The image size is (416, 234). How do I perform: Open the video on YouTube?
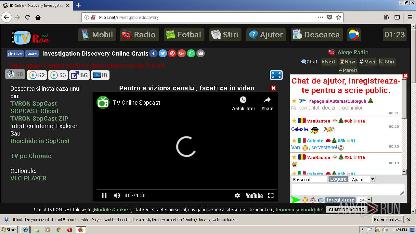pyautogui.click(x=254, y=195)
